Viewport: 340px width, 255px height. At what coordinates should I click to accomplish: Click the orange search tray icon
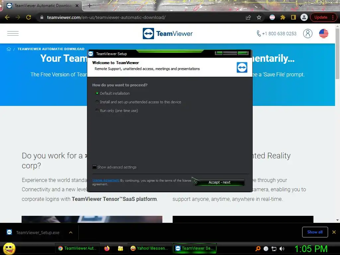click(x=258, y=249)
